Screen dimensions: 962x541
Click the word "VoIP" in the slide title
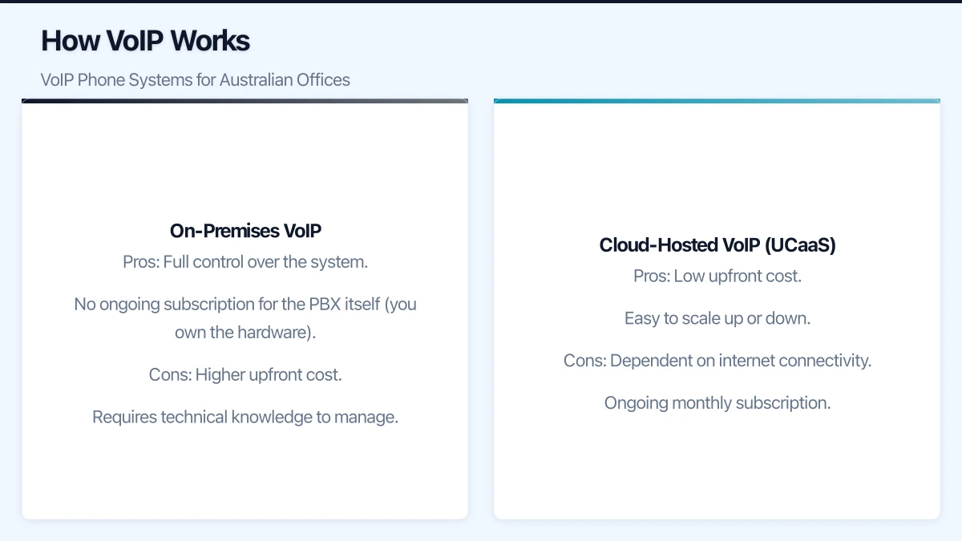pyautogui.click(x=141, y=41)
